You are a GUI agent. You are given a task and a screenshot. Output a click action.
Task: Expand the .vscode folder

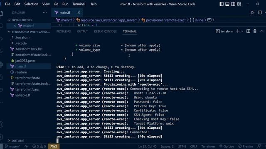click(x=21, y=43)
